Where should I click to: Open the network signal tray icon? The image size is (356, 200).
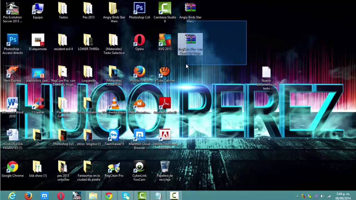329,196
